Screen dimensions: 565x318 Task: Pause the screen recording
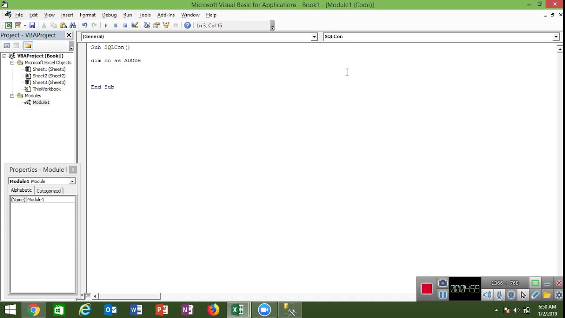pos(443,295)
